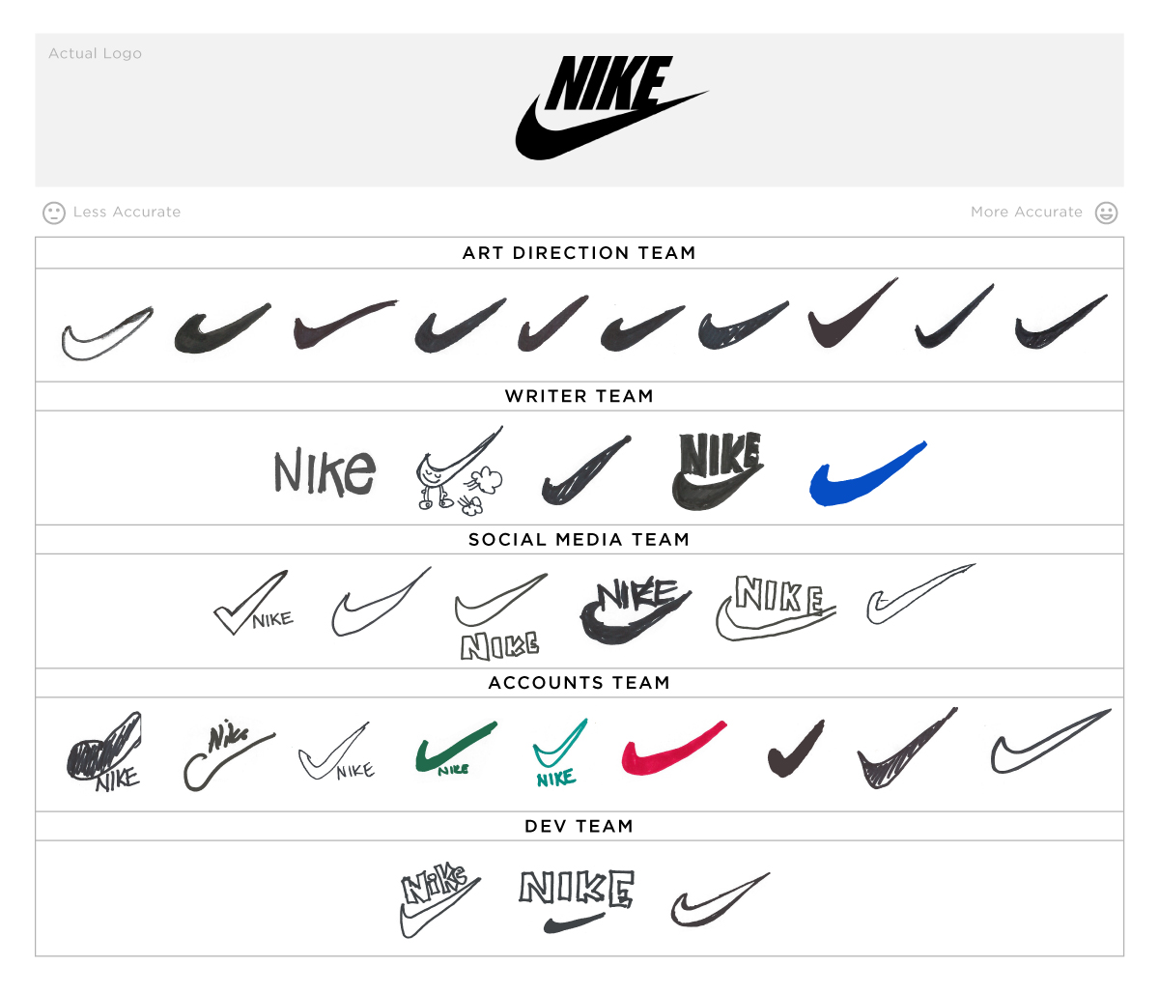1159x993 pixels.
Task: Click the Social Media Team header
Action: (x=579, y=540)
